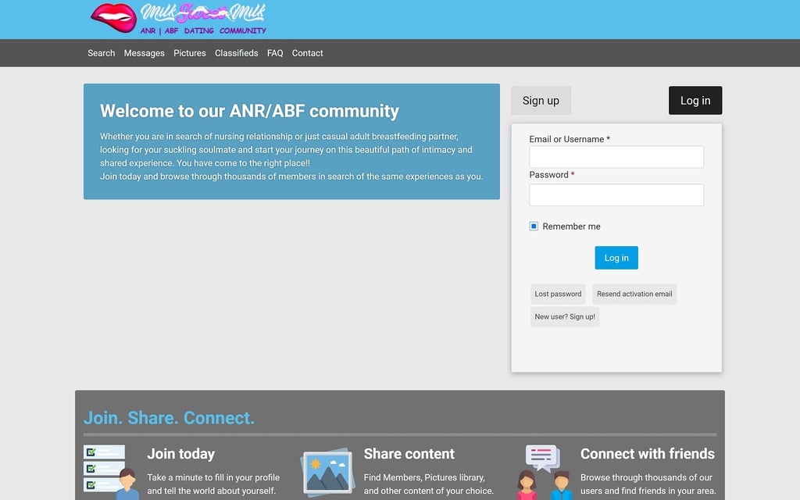Switch to the Sign up tab

click(x=541, y=101)
